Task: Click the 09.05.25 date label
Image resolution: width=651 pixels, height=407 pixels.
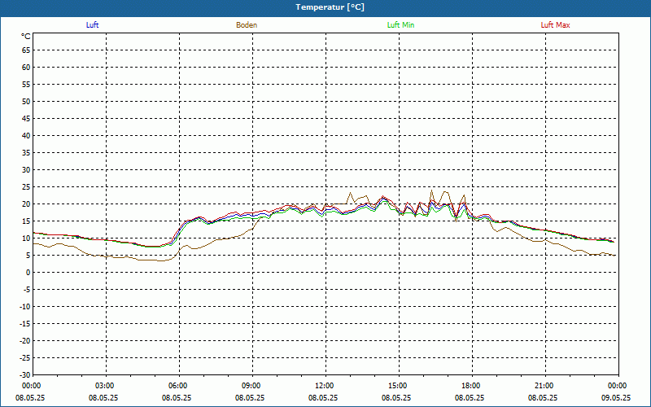Action: coord(616,397)
